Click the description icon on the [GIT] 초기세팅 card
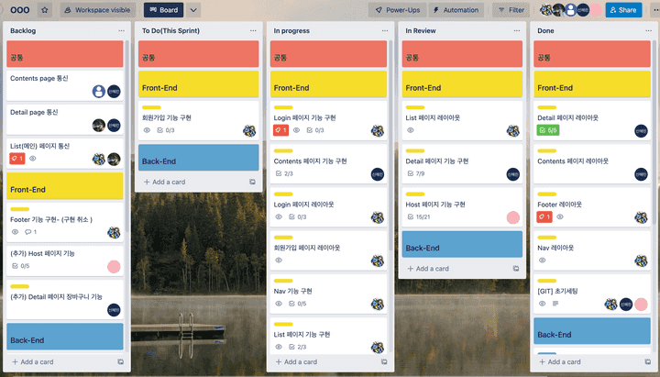This screenshot has height=377, width=660. click(555, 304)
